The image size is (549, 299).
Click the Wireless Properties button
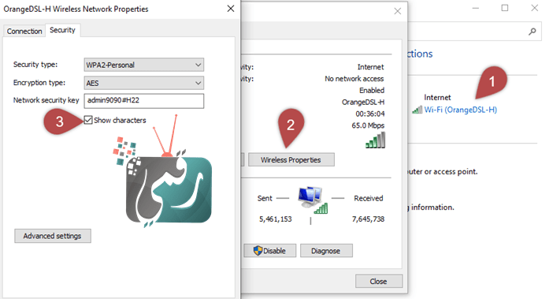(291, 160)
